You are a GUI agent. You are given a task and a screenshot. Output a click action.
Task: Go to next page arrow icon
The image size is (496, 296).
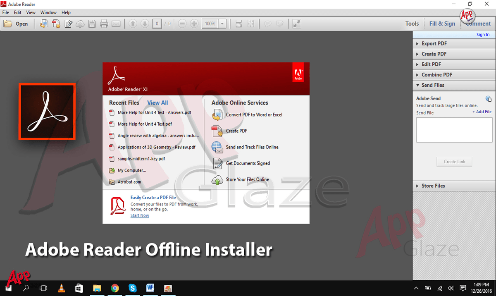[145, 24]
